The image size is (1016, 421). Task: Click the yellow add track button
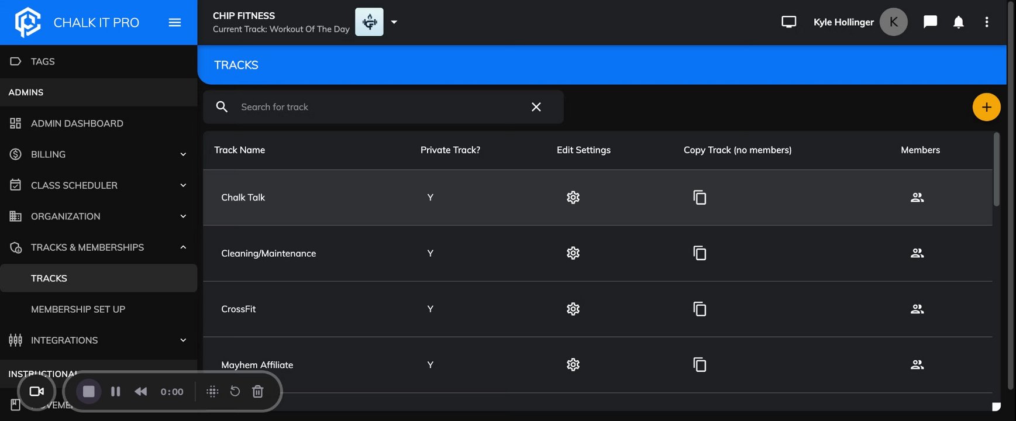(986, 107)
